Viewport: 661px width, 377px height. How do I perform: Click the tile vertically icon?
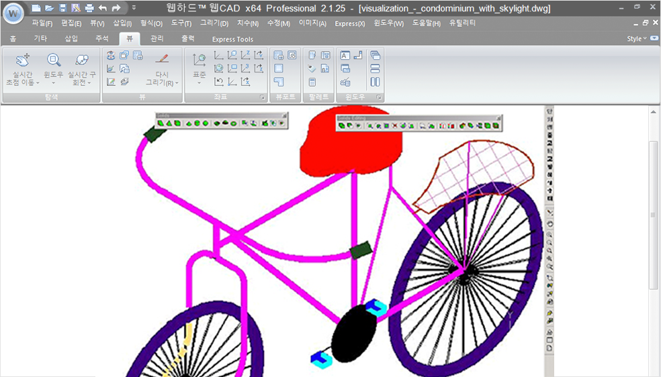point(375,82)
